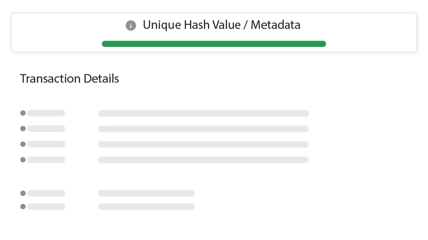Click the third row's long value placeholder bar
The height and width of the screenshot is (240, 428).
coord(203,144)
